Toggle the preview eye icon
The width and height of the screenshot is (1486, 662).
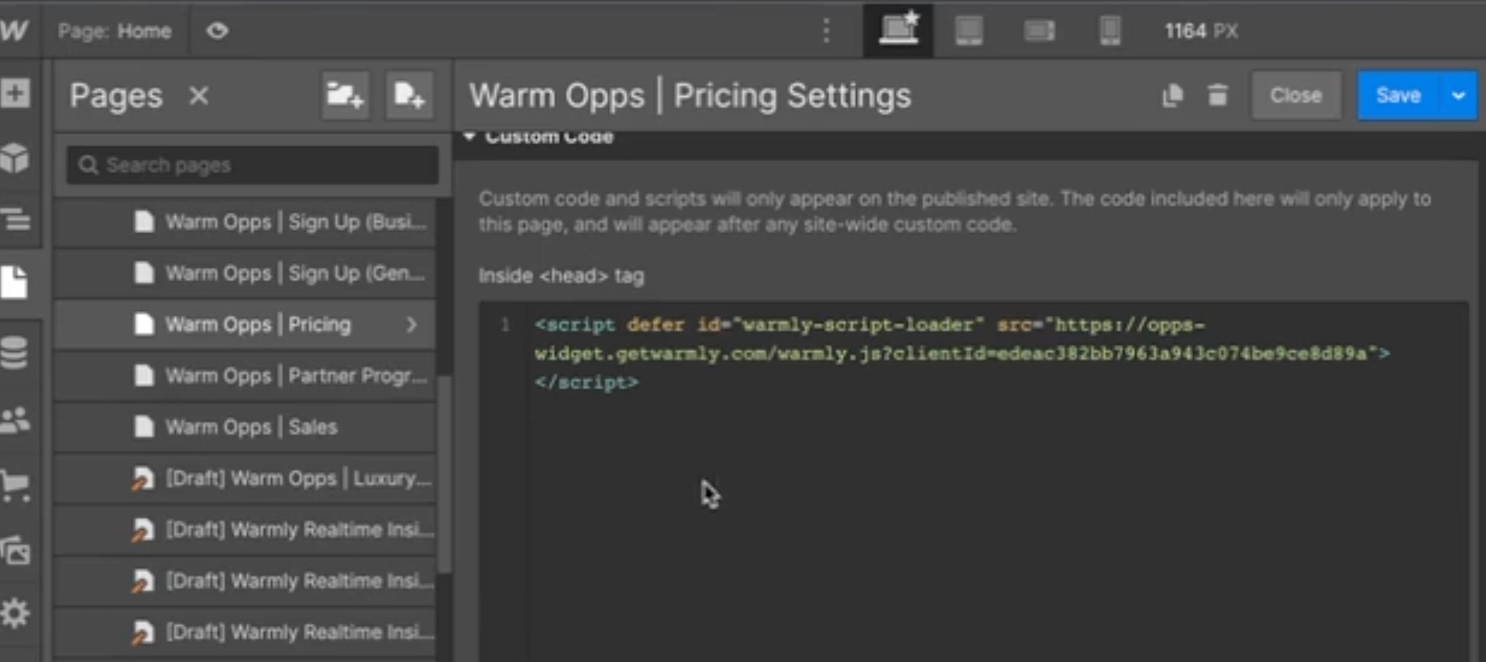click(x=217, y=30)
